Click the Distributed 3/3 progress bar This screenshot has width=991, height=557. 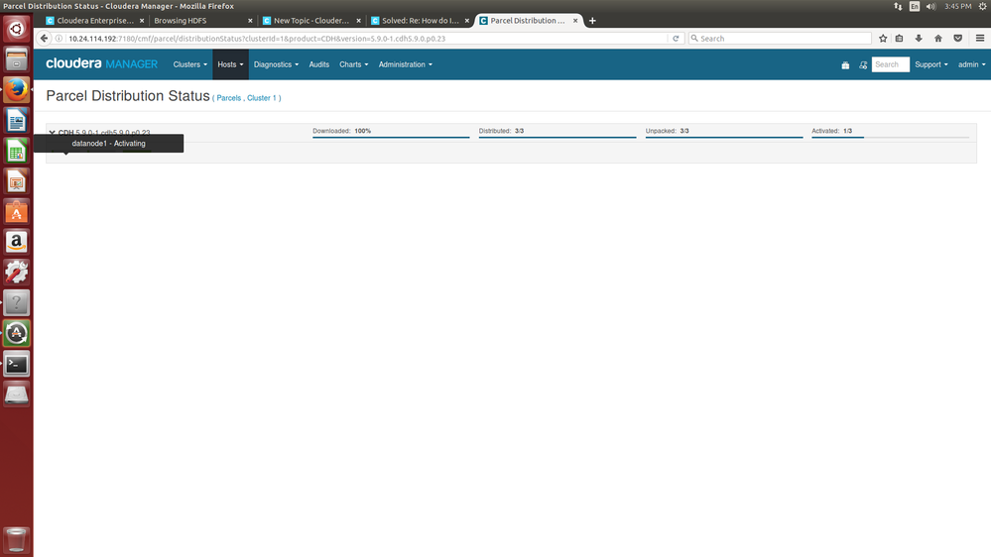click(x=557, y=137)
